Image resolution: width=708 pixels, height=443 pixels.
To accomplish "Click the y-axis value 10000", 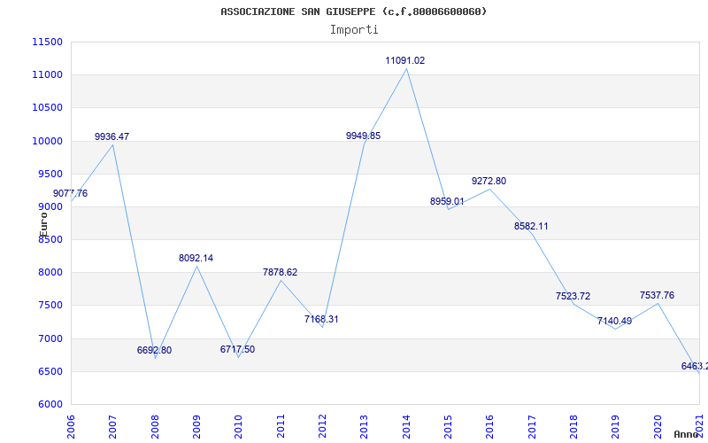I will click(x=47, y=141).
